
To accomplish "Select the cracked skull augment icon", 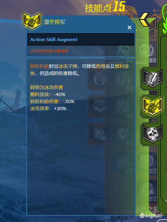I will [x=153, y=134].
